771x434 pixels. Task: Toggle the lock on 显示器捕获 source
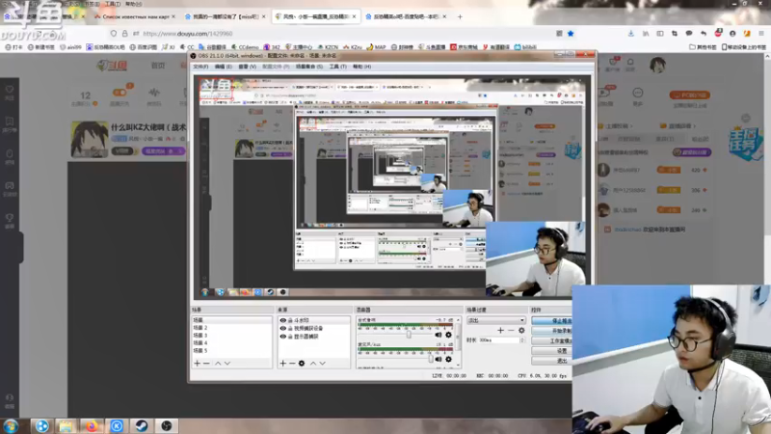click(290, 337)
